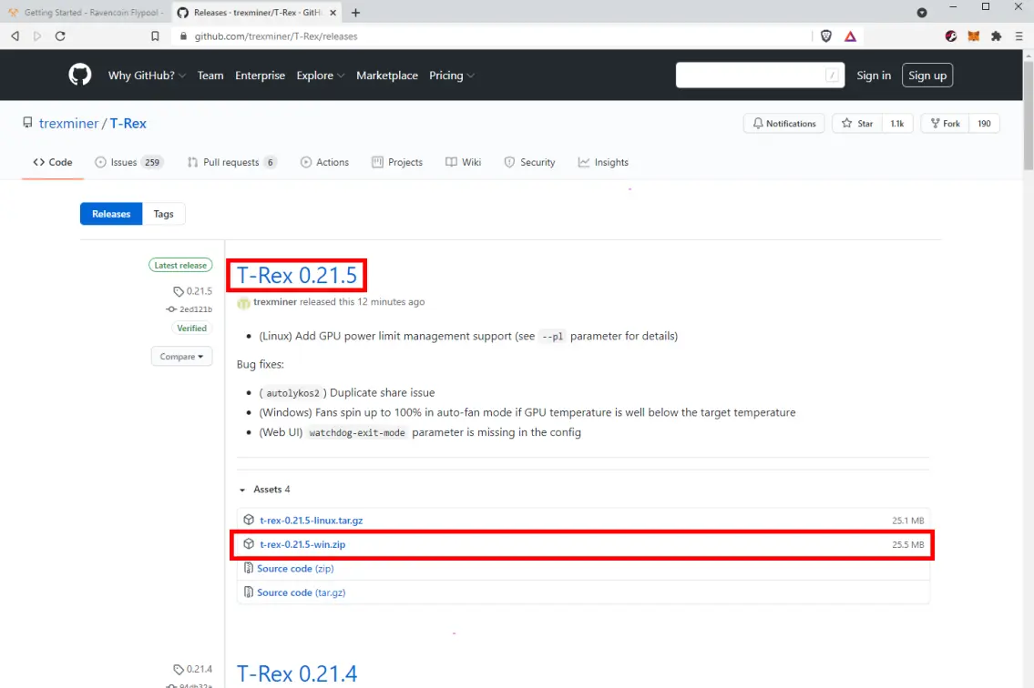Screen dimensions: 1034x688
Task: Switch to Getting Started Ravencoin Flypool tab
Action: 86,13
